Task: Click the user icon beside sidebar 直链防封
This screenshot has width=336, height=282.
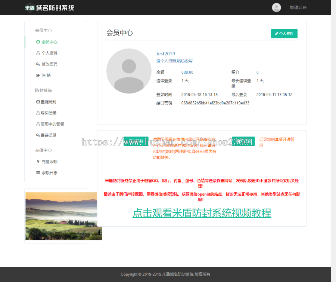Action: coord(38,102)
